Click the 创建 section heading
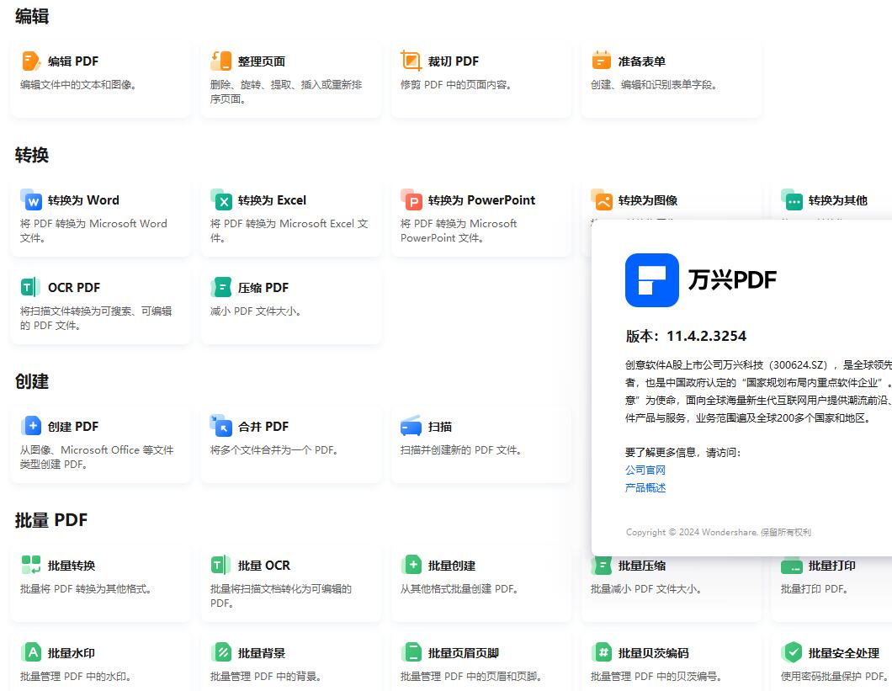The height and width of the screenshot is (691, 892). pos(32,381)
